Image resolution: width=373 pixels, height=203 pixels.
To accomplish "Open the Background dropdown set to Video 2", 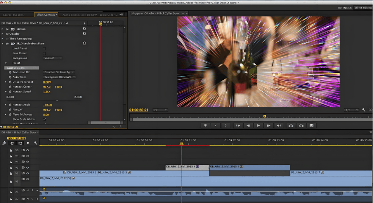I will [x=52, y=58].
